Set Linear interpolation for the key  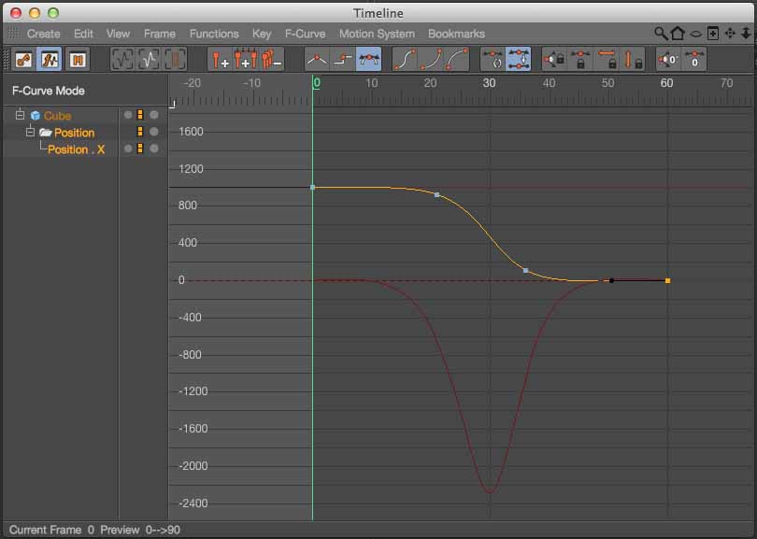[x=317, y=60]
